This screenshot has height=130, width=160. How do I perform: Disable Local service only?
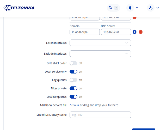[73, 71]
